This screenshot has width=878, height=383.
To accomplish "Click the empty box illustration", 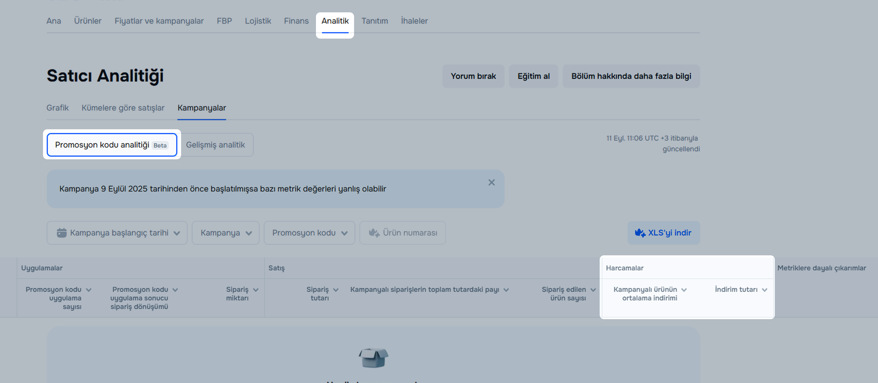I will [373, 358].
